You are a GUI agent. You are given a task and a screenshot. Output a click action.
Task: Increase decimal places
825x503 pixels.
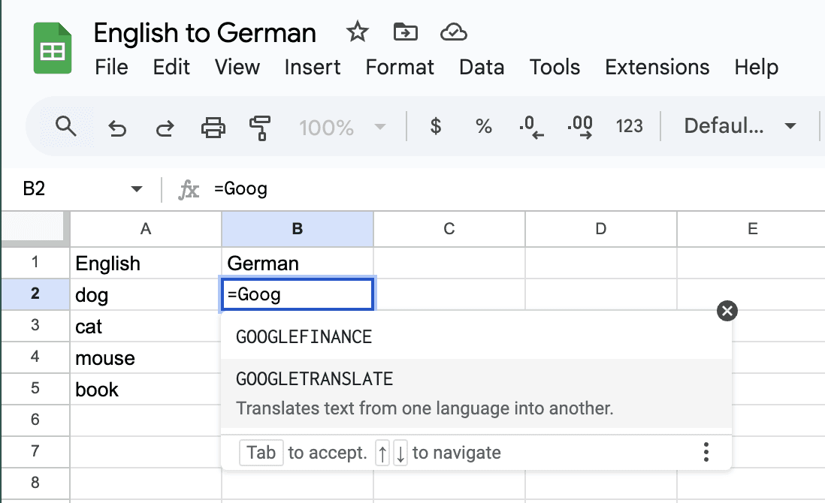pyautogui.click(x=581, y=127)
